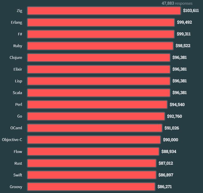Select the Clojure salary bar
Image resolution: width=203 pixels, height=193 pixels.
[99, 58]
